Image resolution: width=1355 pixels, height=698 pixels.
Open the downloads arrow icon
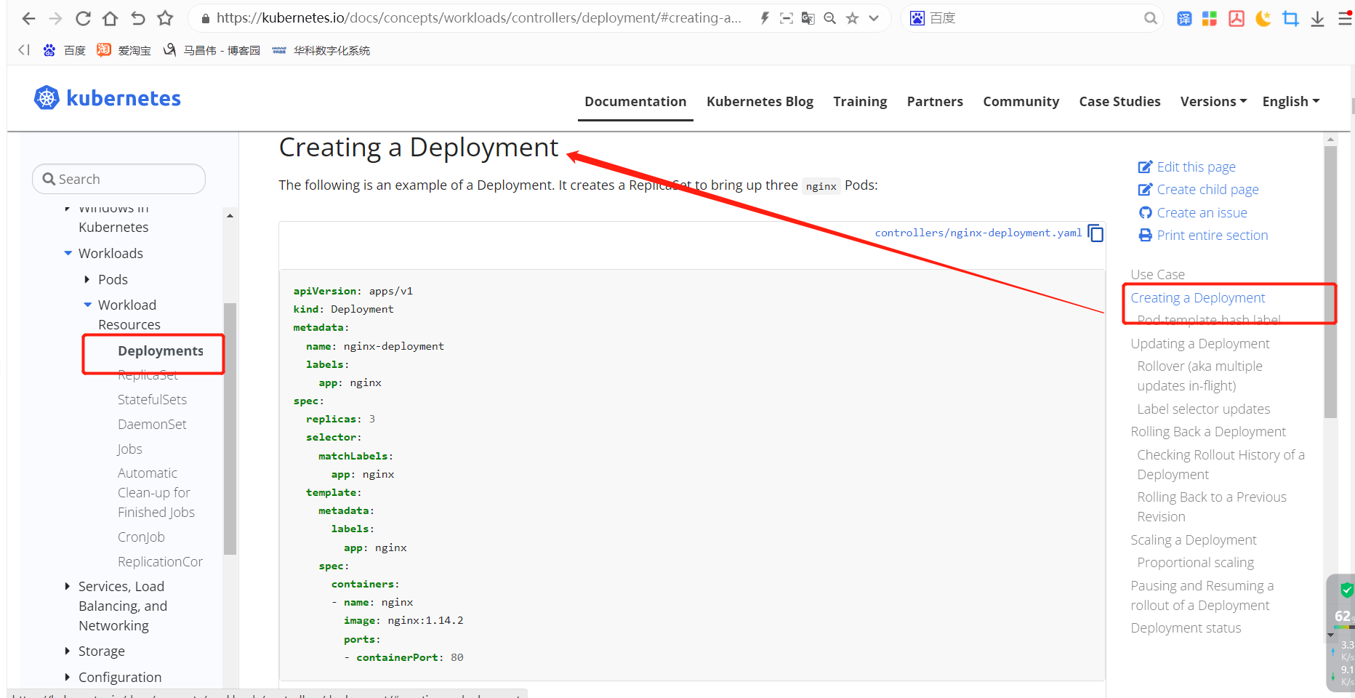pyautogui.click(x=1317, y=19)
